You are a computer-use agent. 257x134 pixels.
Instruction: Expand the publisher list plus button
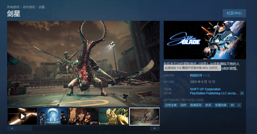click(242, 93)
